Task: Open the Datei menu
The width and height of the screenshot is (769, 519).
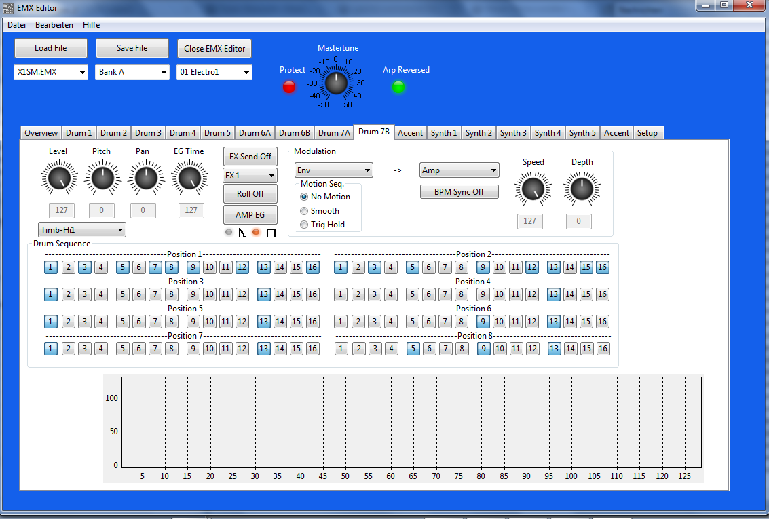Action: [x=17, y=25]
